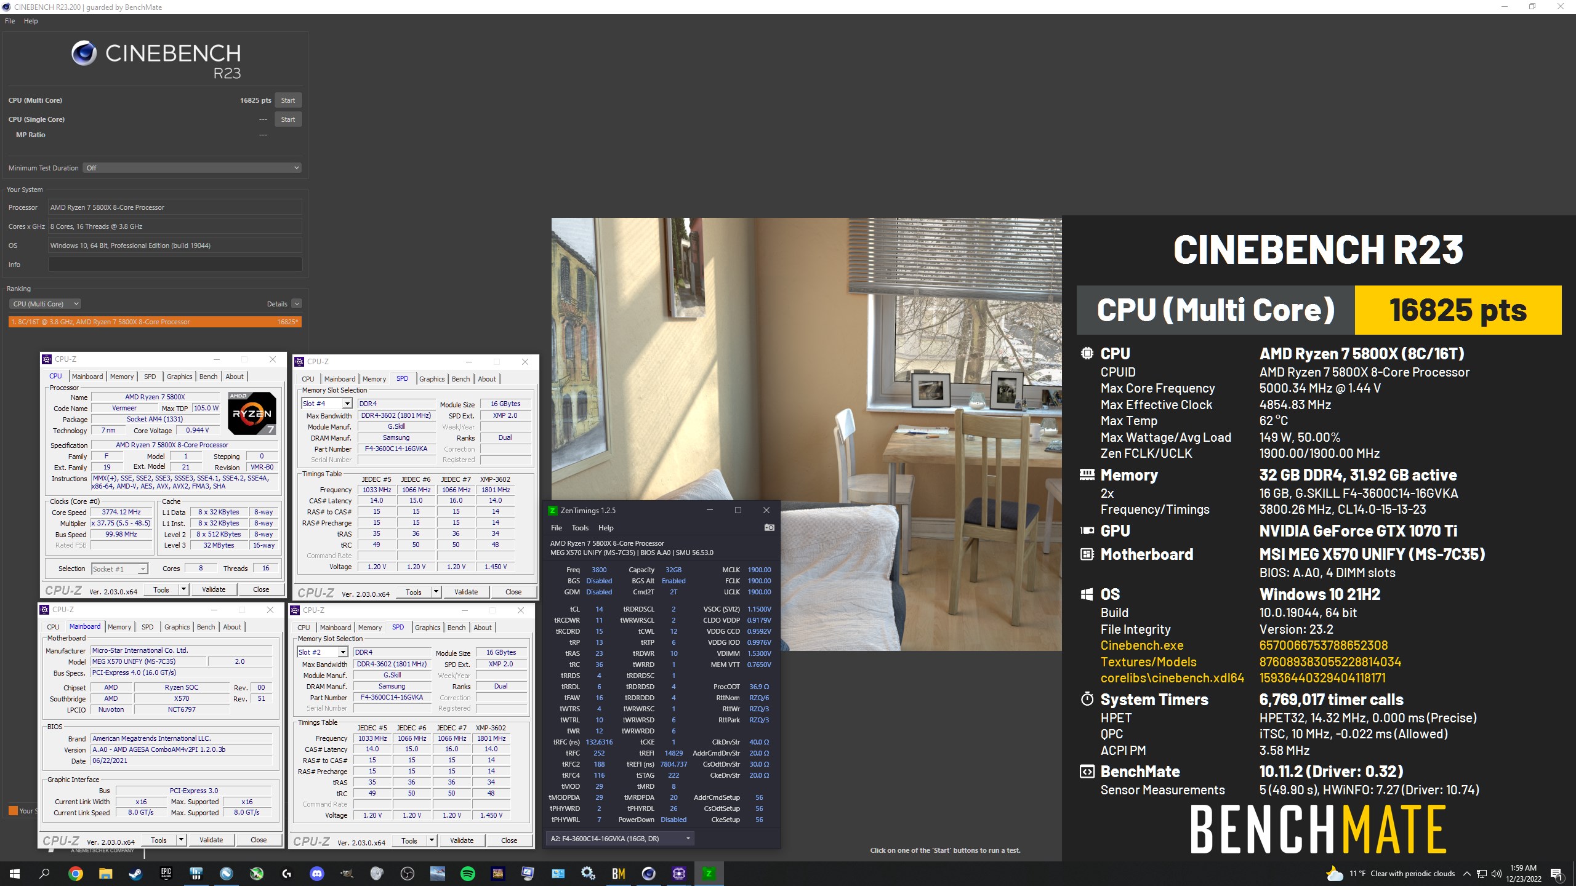Open ZenTimings Help menu
The width and height of the screenshot is (1576, 886).
[x=606, y=528]
